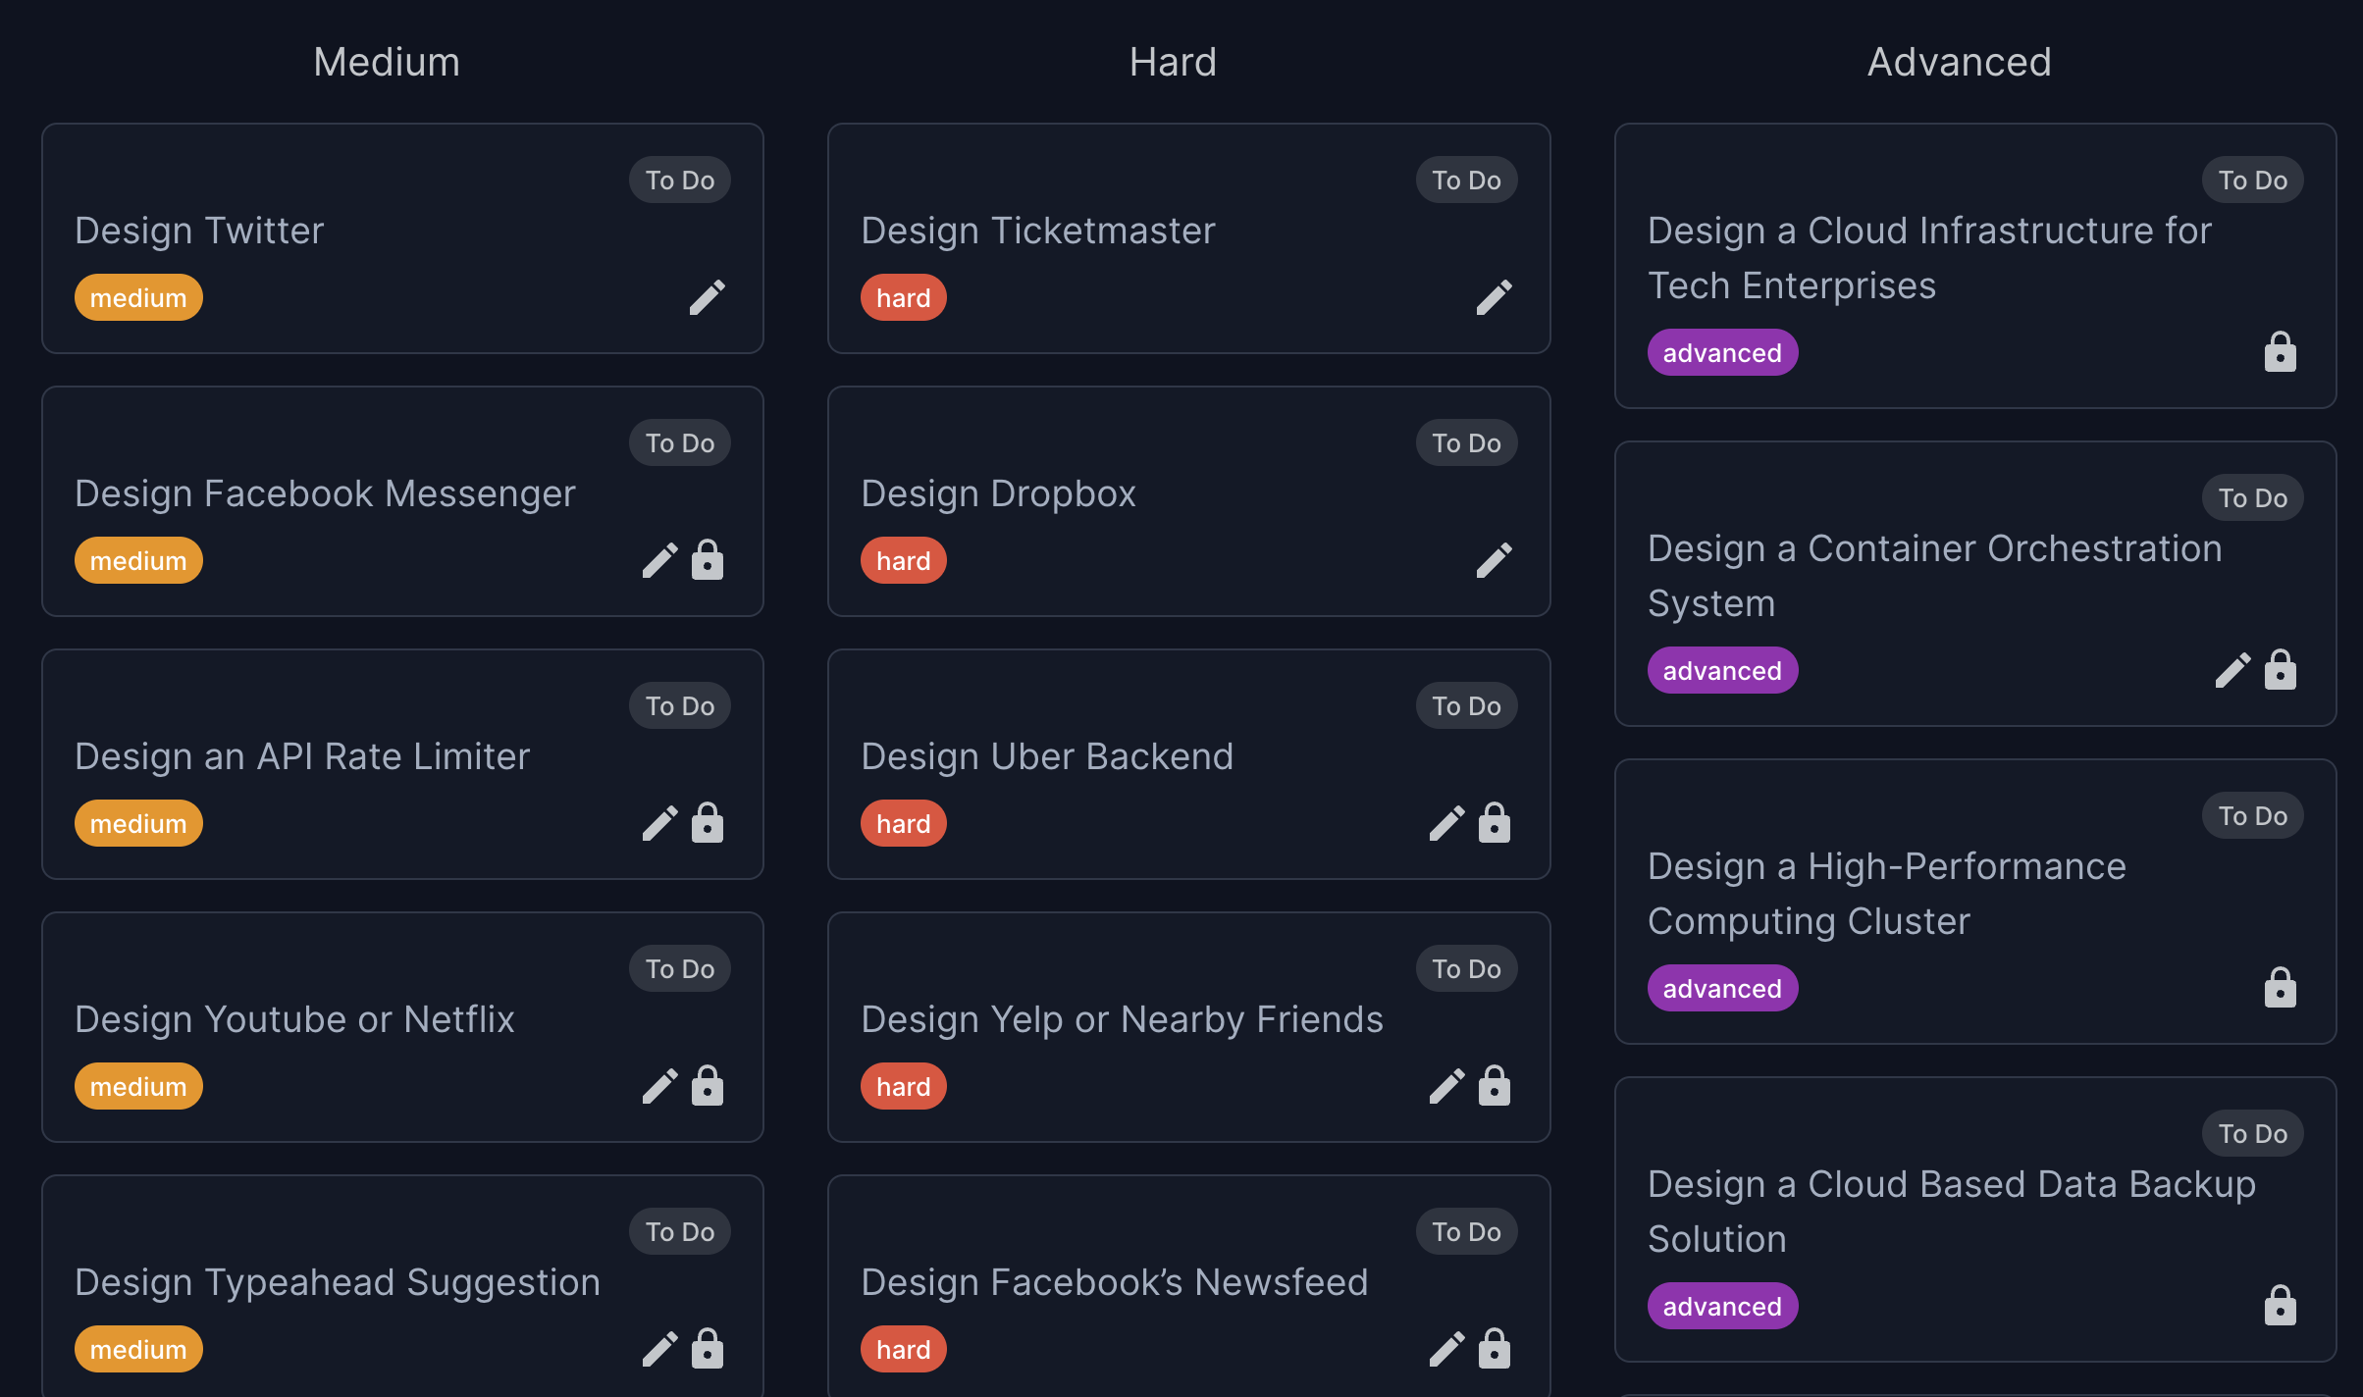Select the Advanced column header

(x=1959, y=61)
